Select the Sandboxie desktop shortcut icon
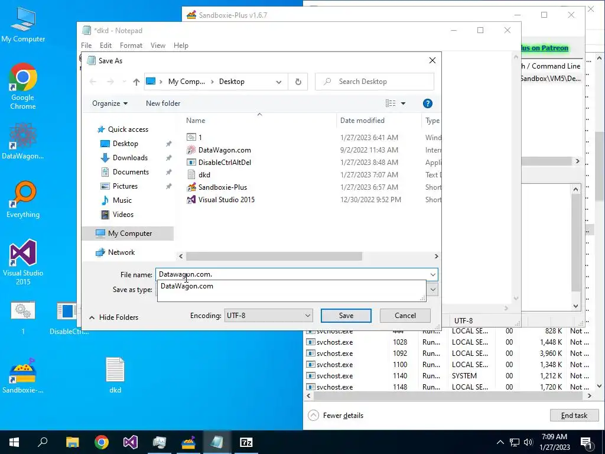 [x=23, y=375]
